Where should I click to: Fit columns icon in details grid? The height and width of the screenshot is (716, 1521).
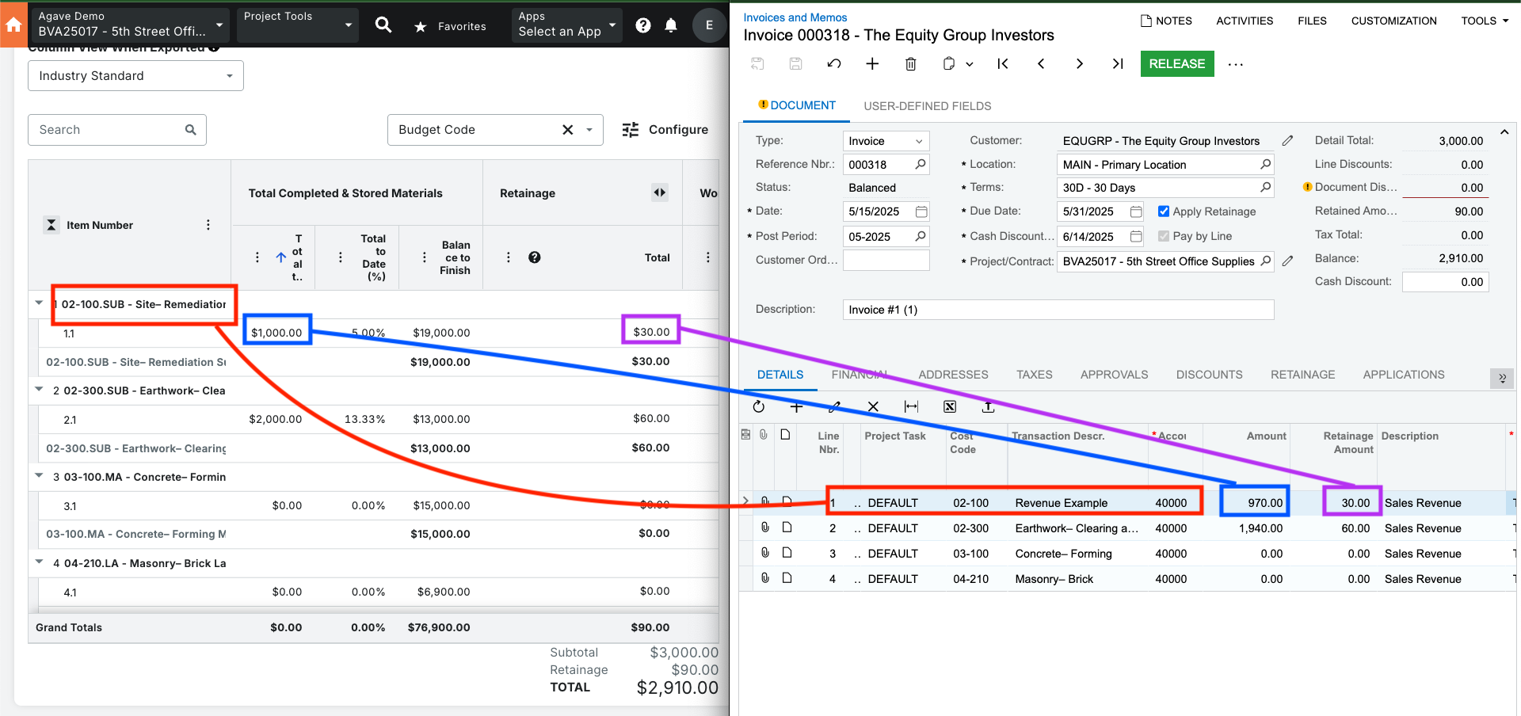911,406
